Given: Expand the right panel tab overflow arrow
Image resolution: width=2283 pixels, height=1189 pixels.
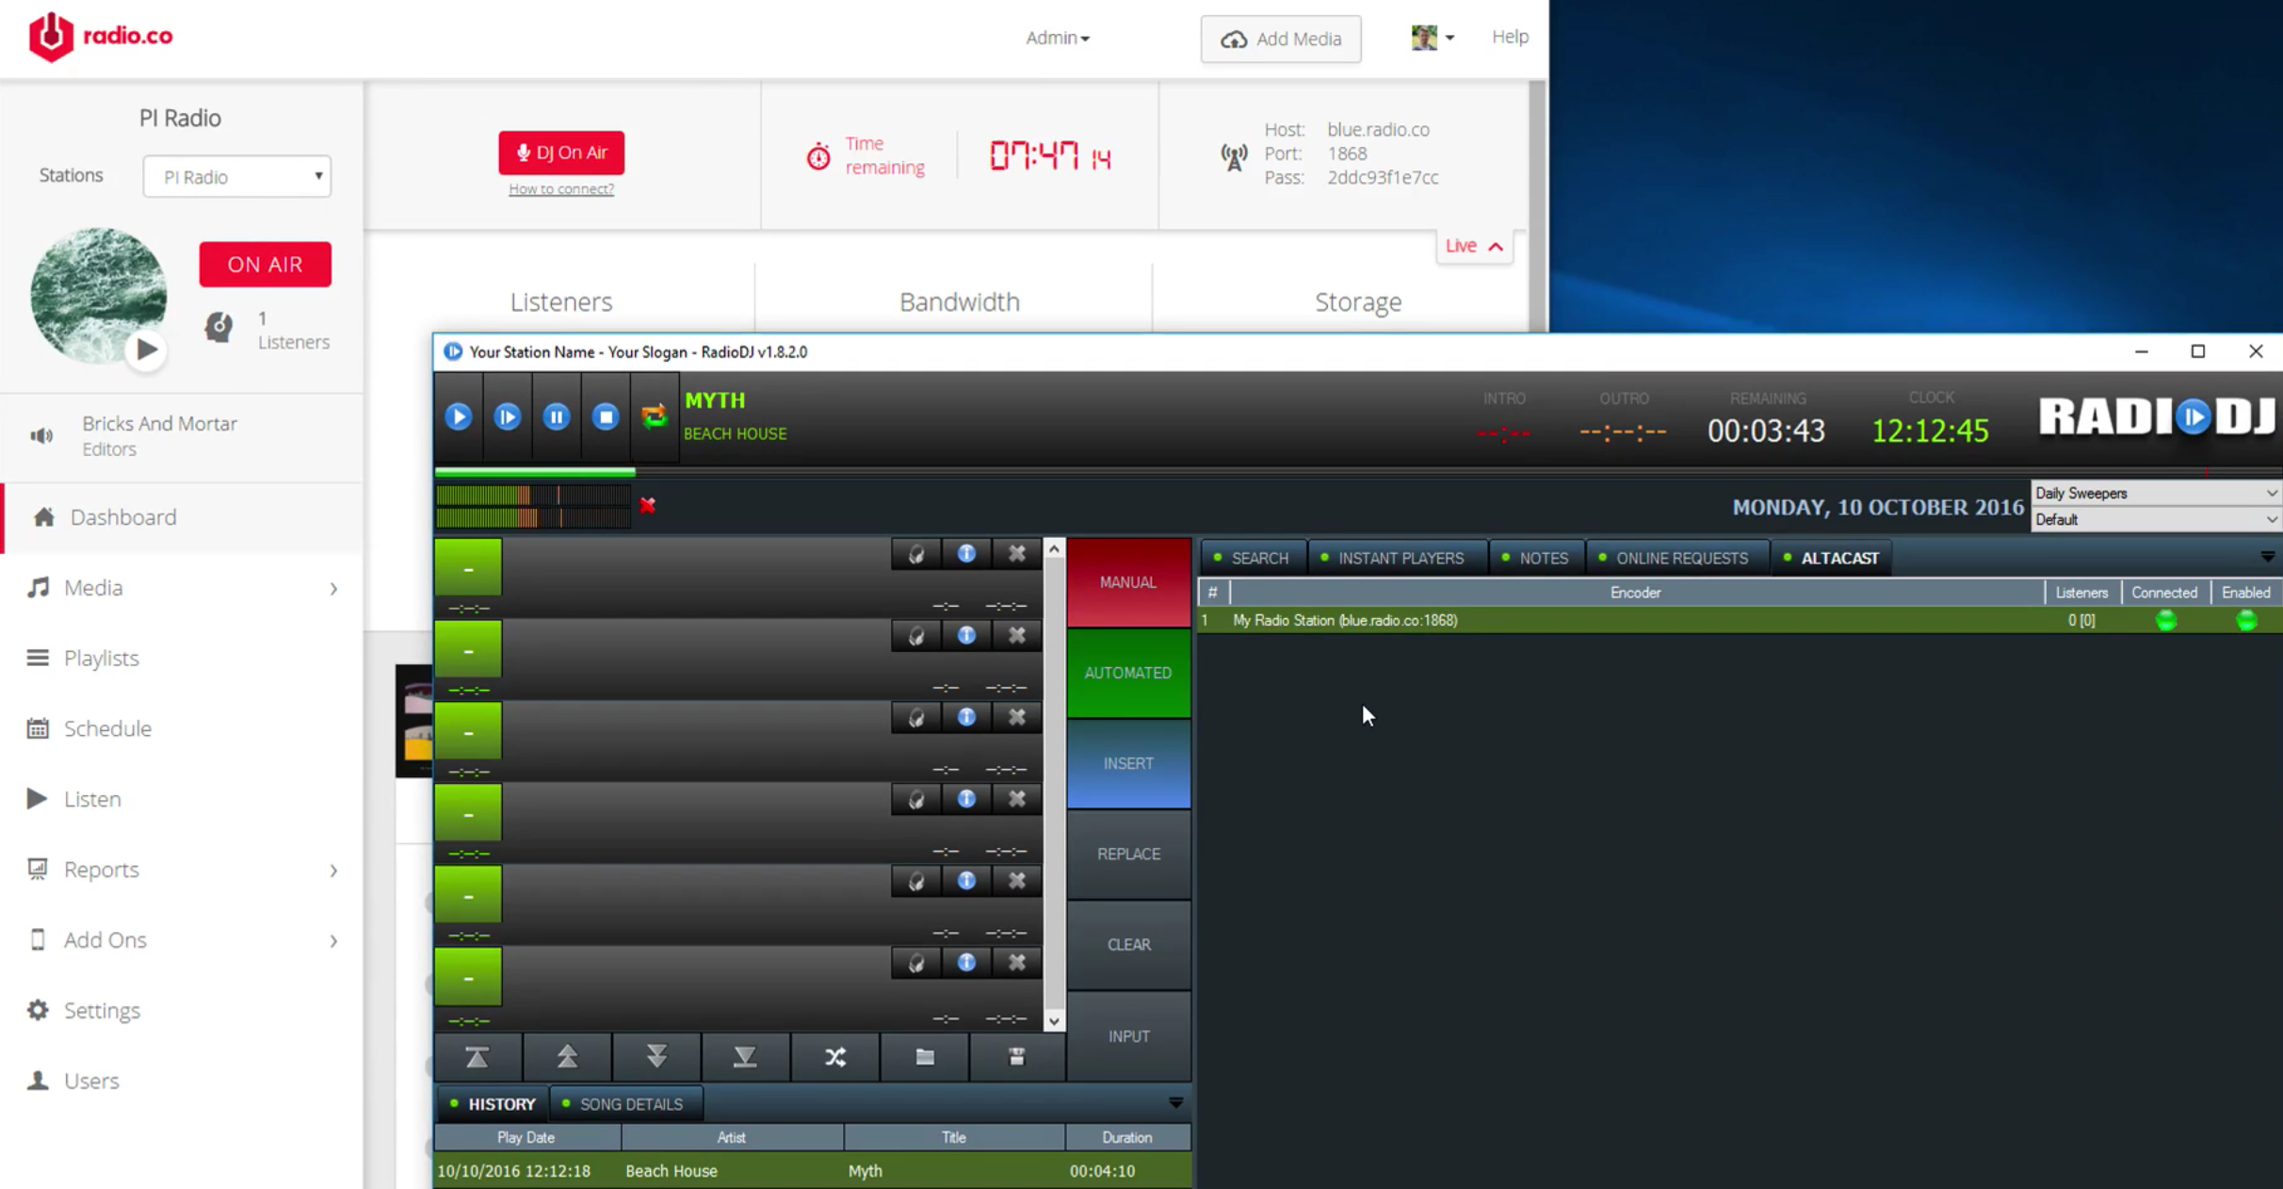Looking at the screenshot, I should point(2267,557).
